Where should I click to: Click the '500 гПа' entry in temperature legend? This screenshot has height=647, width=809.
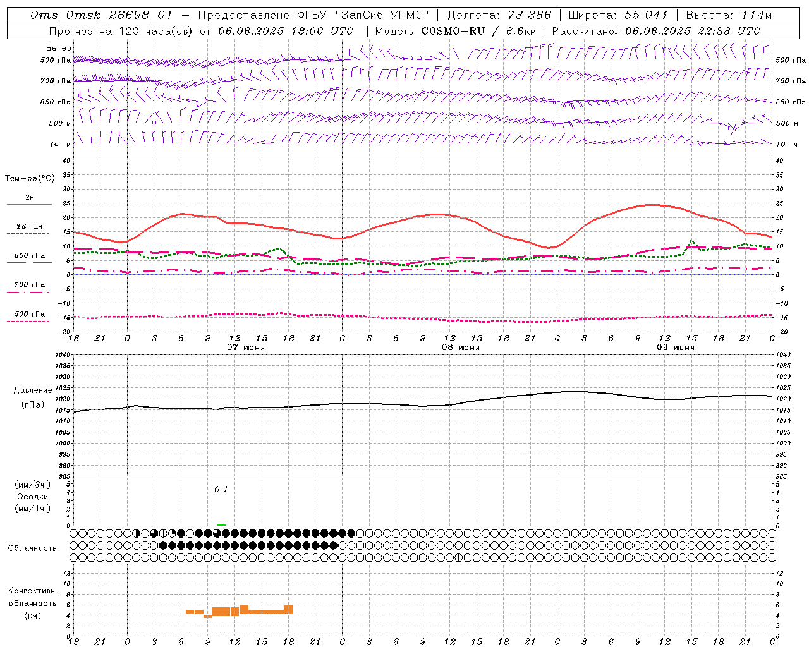point(30,314)
